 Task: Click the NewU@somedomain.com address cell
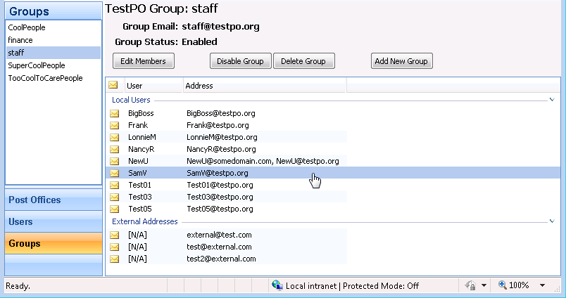(x=263, y=161)
